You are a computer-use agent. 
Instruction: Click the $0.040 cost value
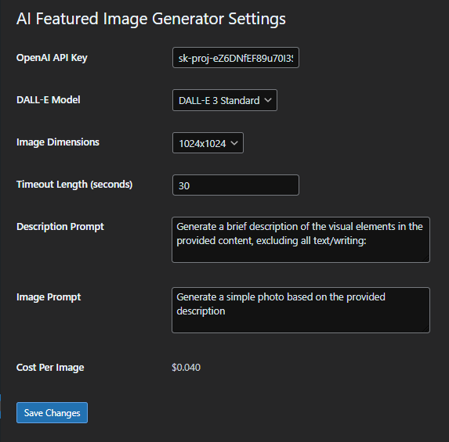click(186, 368)
